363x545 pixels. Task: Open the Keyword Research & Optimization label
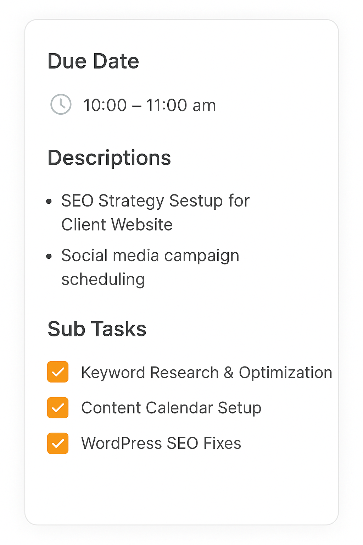[207, 373]
